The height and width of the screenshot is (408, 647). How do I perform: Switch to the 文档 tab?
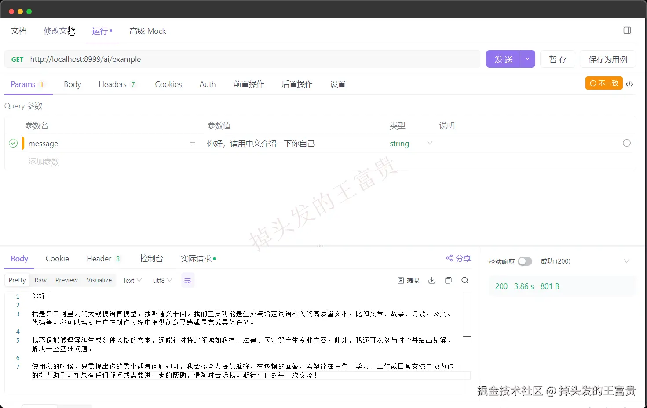pyautogui.click(x=19, y=31)
